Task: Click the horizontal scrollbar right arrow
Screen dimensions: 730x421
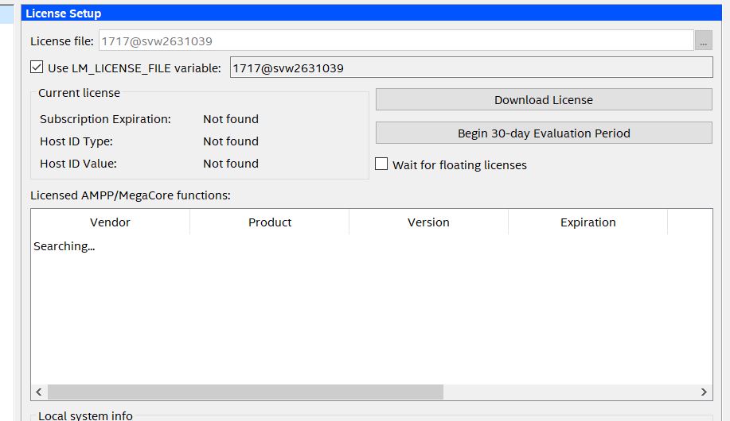Action: [704, 392]
